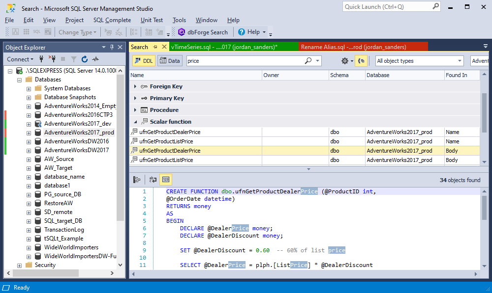The height and width of the screenshot is (293, 492).
Task: Click the Help question mark icon
Action: pos(242,32)
